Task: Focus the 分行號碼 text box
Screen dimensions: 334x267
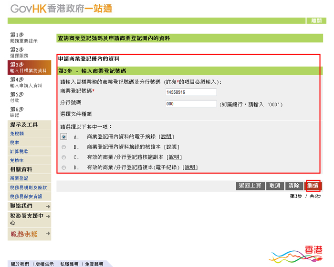Action: point(190,103)
